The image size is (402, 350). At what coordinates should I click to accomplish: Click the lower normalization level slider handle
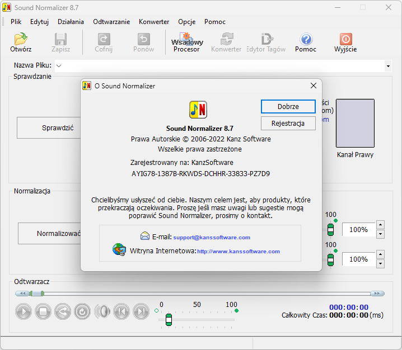coord(331,259)
